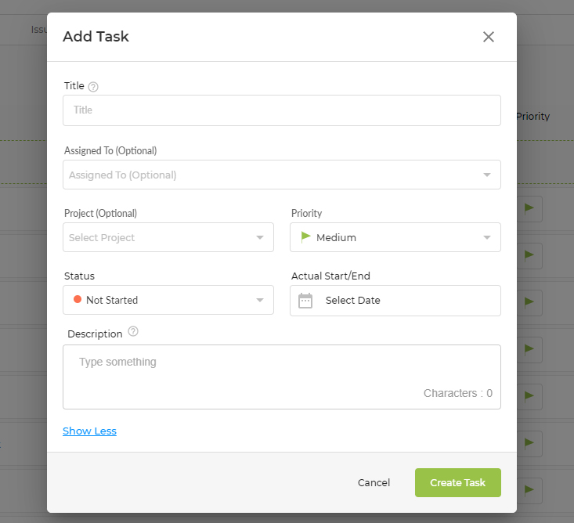Expand the Status dropdown arrow

(x=260, y=300)
